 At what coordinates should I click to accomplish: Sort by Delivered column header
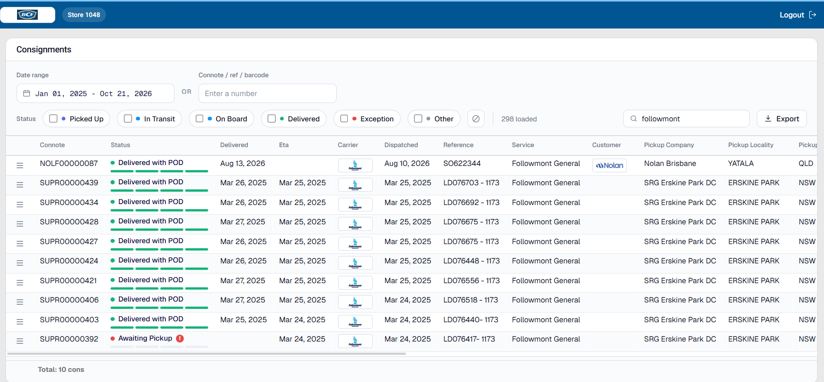point(234,145)
